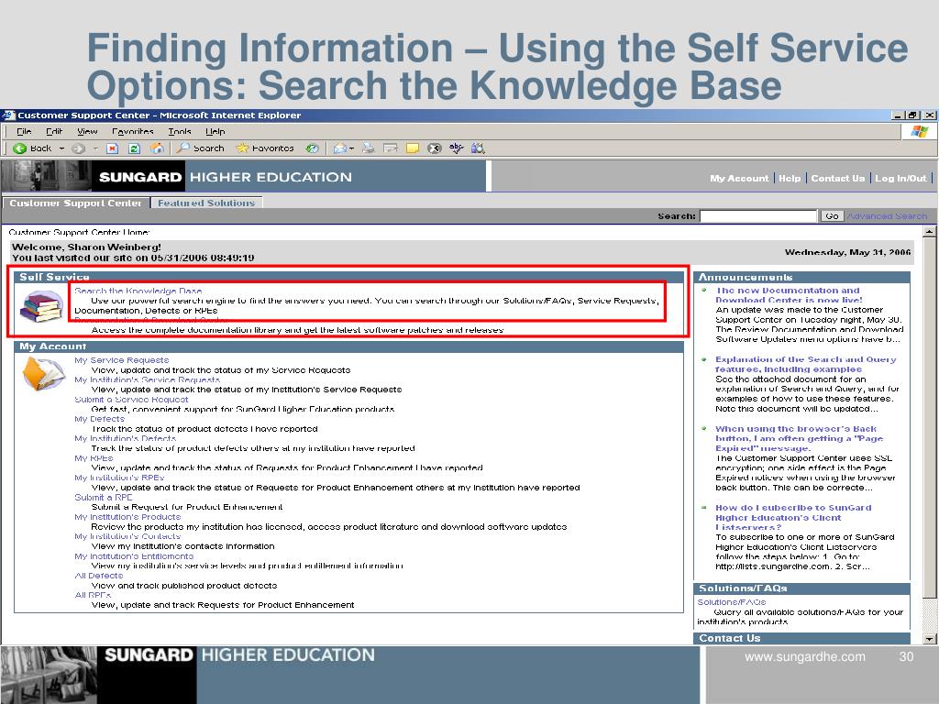Open My Institution's Service Requests link

pos(148,379)
